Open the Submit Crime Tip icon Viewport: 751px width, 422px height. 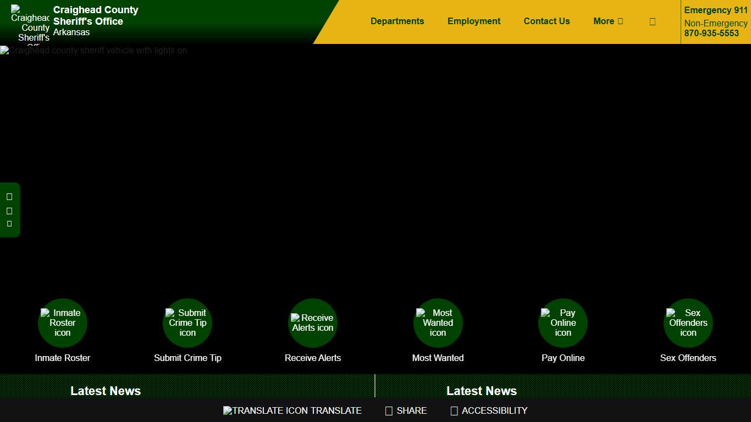coord(187,323)
